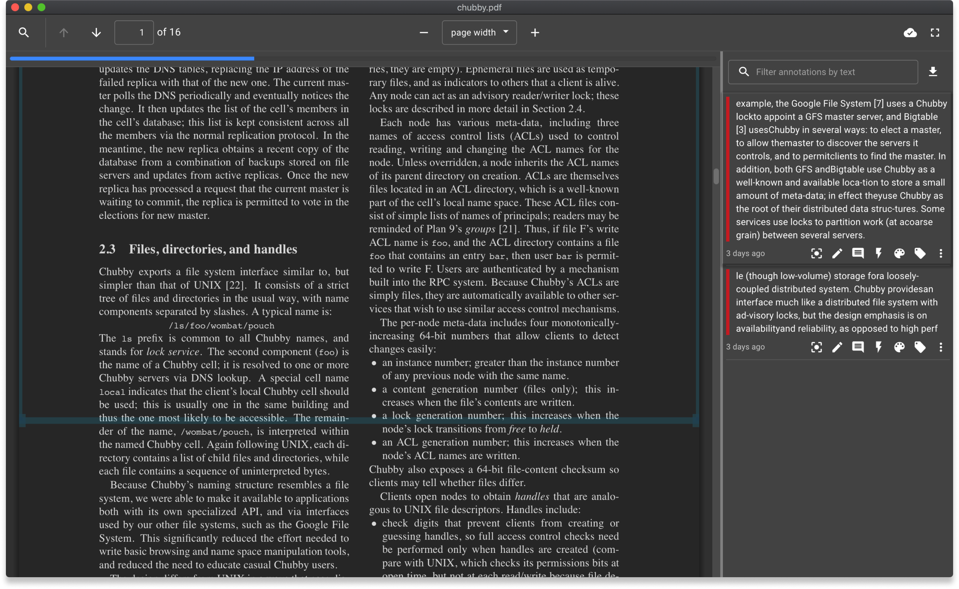Open the document search magnifier icon
959x589 pixels.
point(24,32)
